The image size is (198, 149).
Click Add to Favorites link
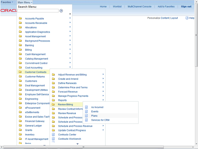(166, 7)
